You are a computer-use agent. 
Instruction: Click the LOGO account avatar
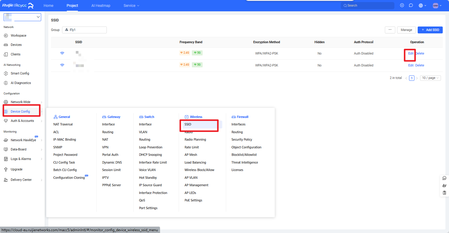click(x=436, y=5)
